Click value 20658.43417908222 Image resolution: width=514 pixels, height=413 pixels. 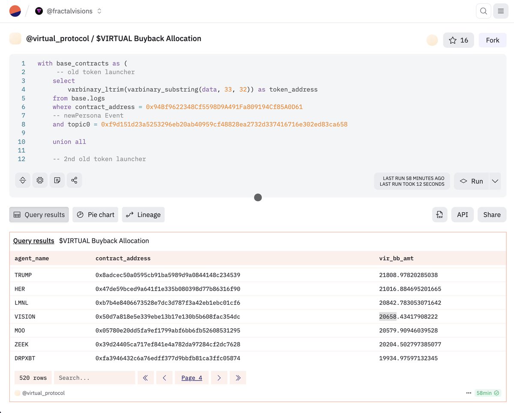tap(408, 317)
